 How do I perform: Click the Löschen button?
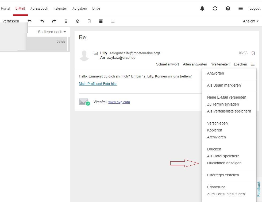240,64
